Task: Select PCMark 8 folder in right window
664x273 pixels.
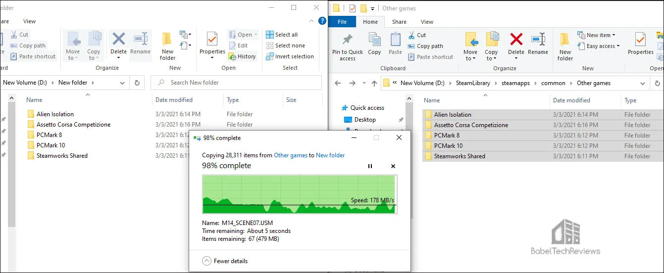Action: (447, 136)
